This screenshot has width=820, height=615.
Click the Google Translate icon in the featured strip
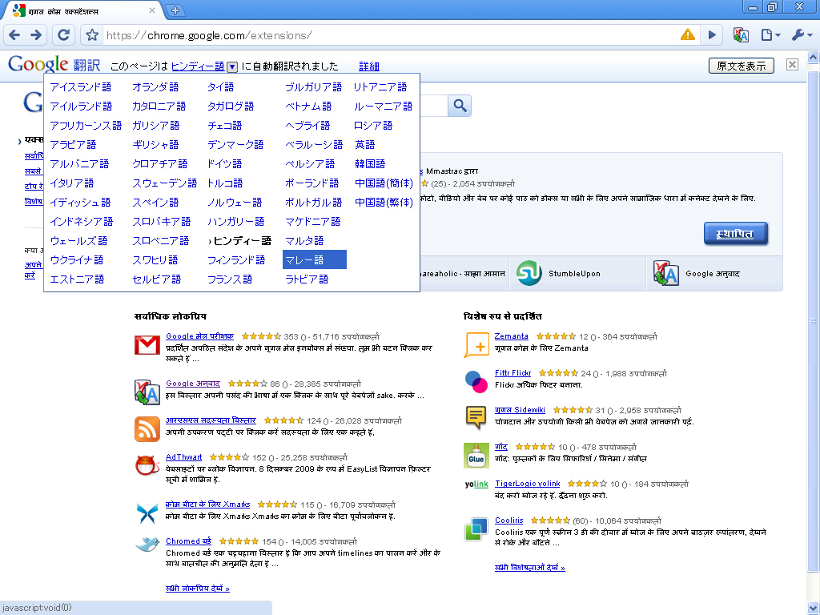[x=665, y=273]
